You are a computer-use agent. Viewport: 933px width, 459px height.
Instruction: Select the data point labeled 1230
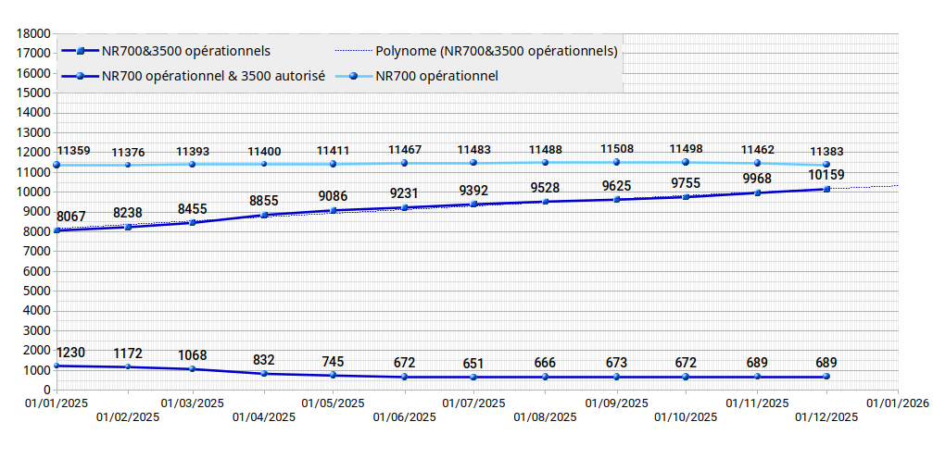coord(57,366)
